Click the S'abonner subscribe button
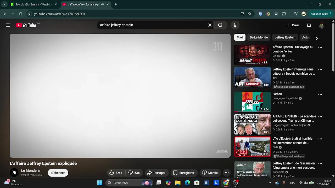This screenshot has height=188, width=335. (58, 173)
